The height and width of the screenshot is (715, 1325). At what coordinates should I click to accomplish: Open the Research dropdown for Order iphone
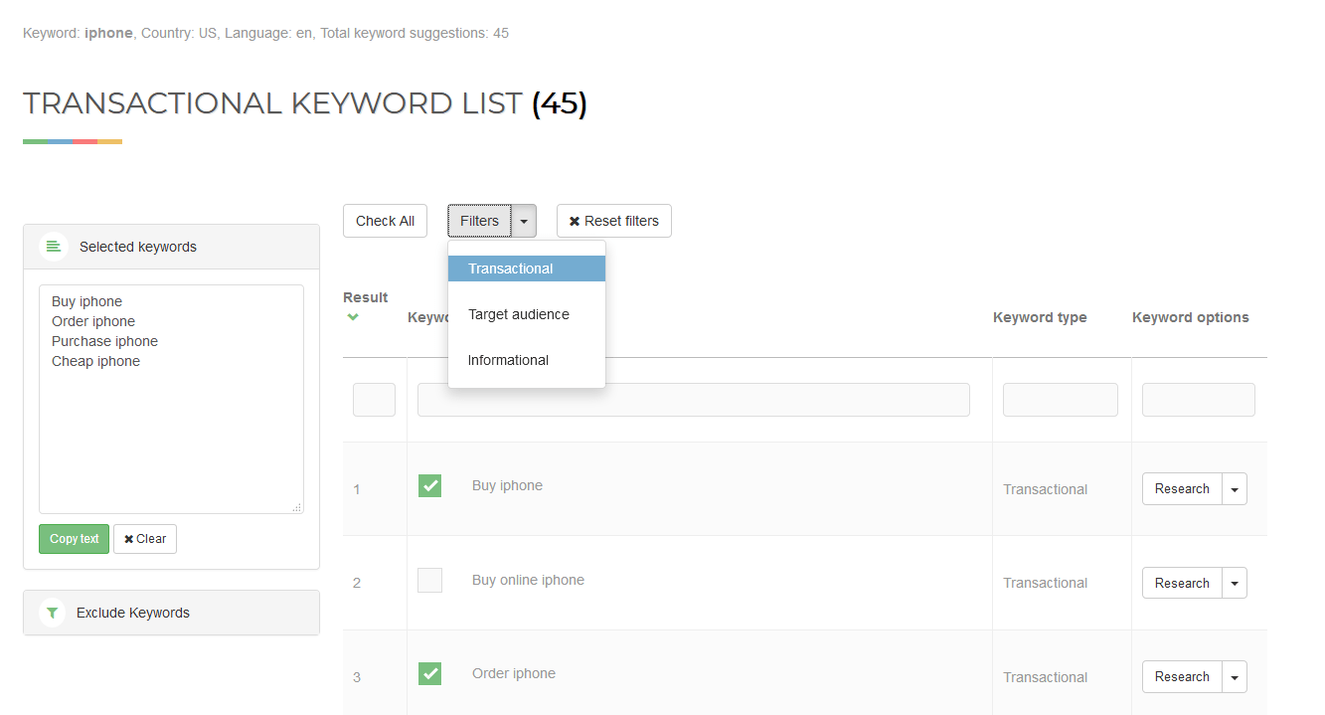pos(1234,676)
